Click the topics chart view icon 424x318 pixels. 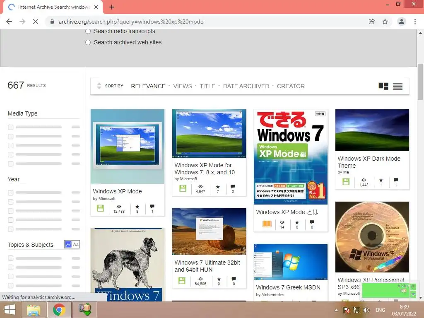[68, 244]
